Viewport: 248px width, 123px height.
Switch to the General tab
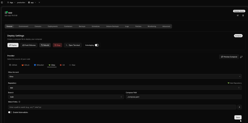pos(9,26)
